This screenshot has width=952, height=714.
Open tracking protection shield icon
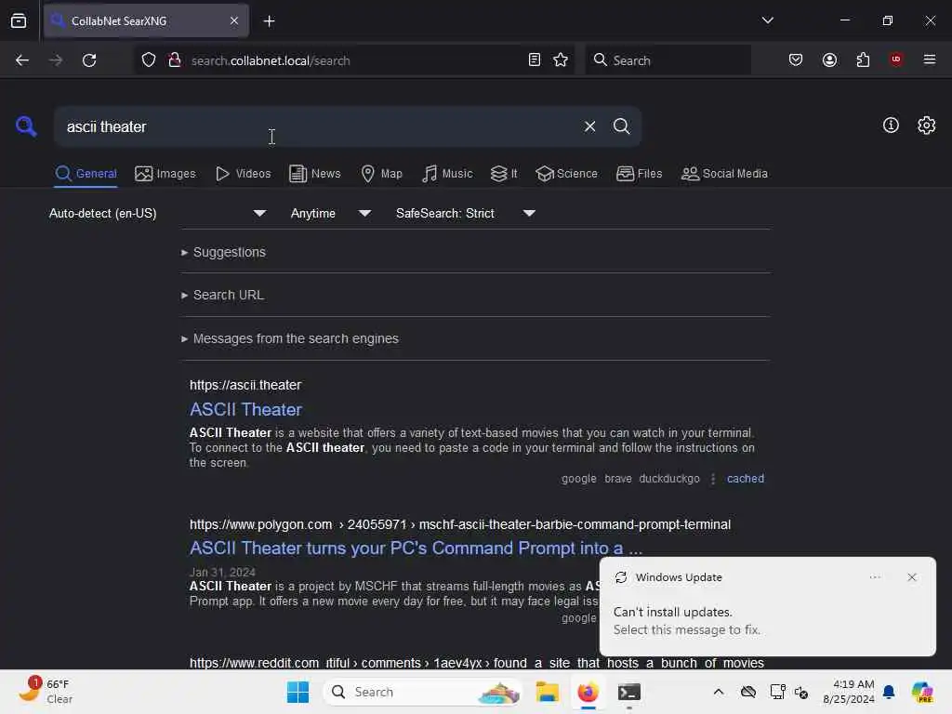pos(149,60)
